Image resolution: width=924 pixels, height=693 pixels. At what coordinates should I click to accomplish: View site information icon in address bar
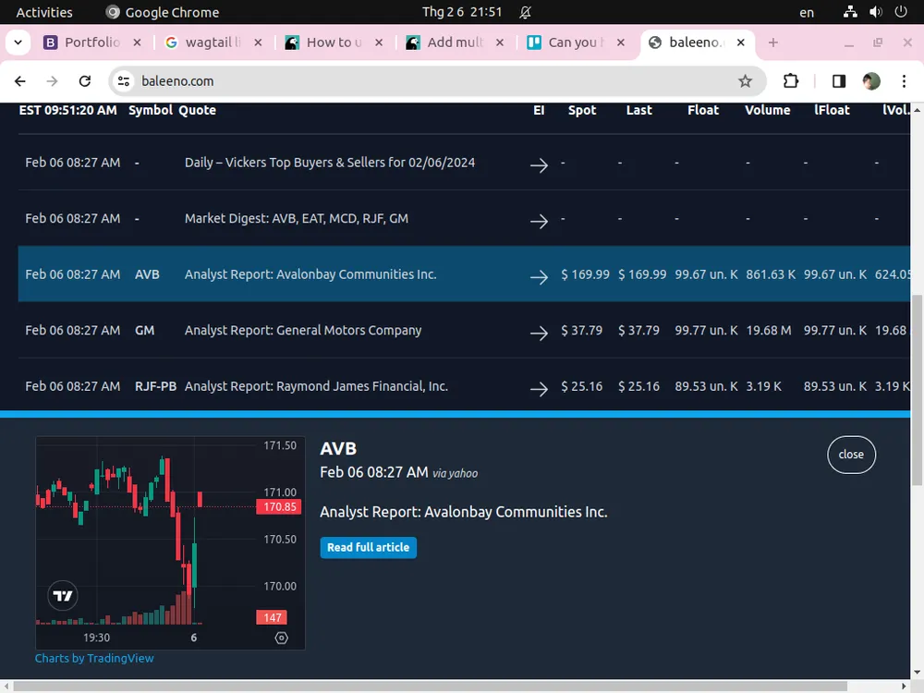(124, 81)
